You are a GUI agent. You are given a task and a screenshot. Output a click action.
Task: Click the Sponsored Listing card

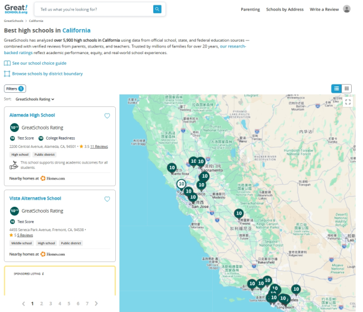60,281
